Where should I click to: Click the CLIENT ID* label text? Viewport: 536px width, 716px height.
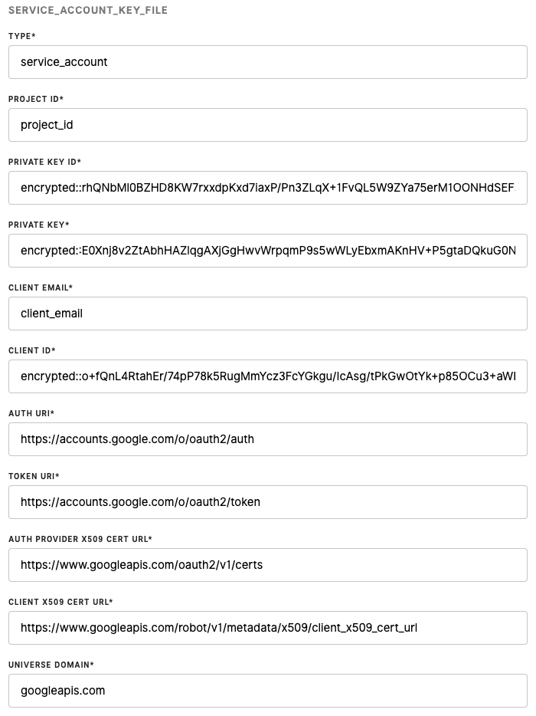(x=32, y=351)
